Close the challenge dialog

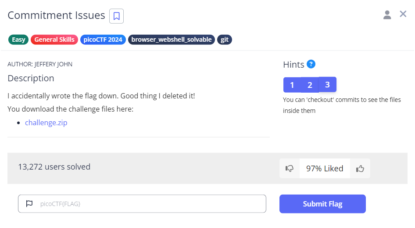[x=403, y=14]
